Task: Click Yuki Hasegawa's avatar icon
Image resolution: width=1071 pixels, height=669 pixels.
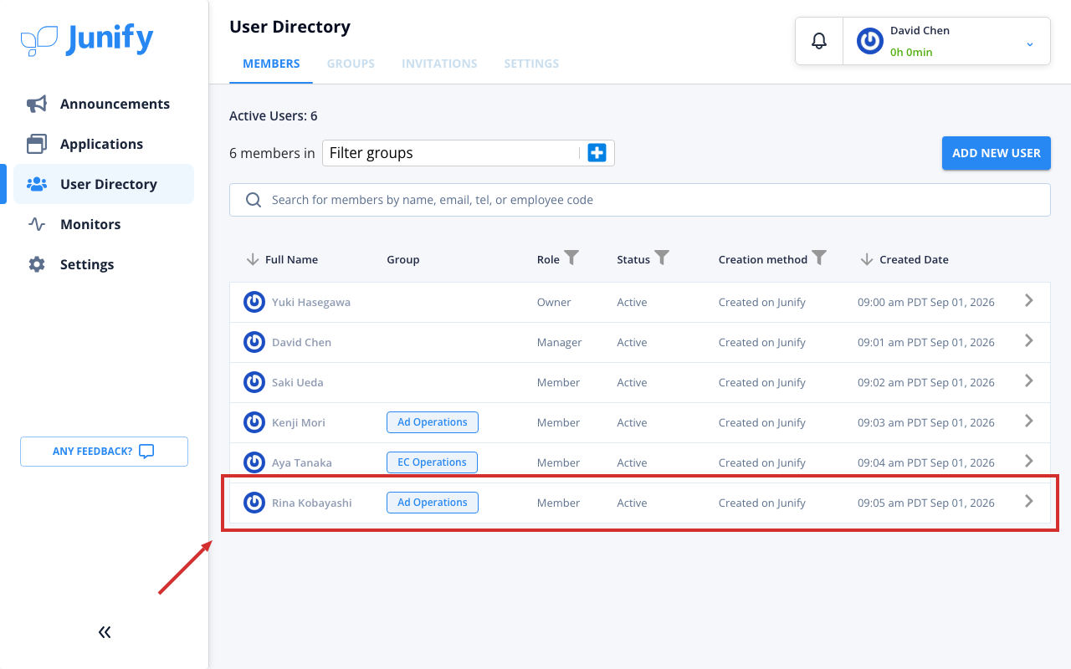Action: pos(254,302)
